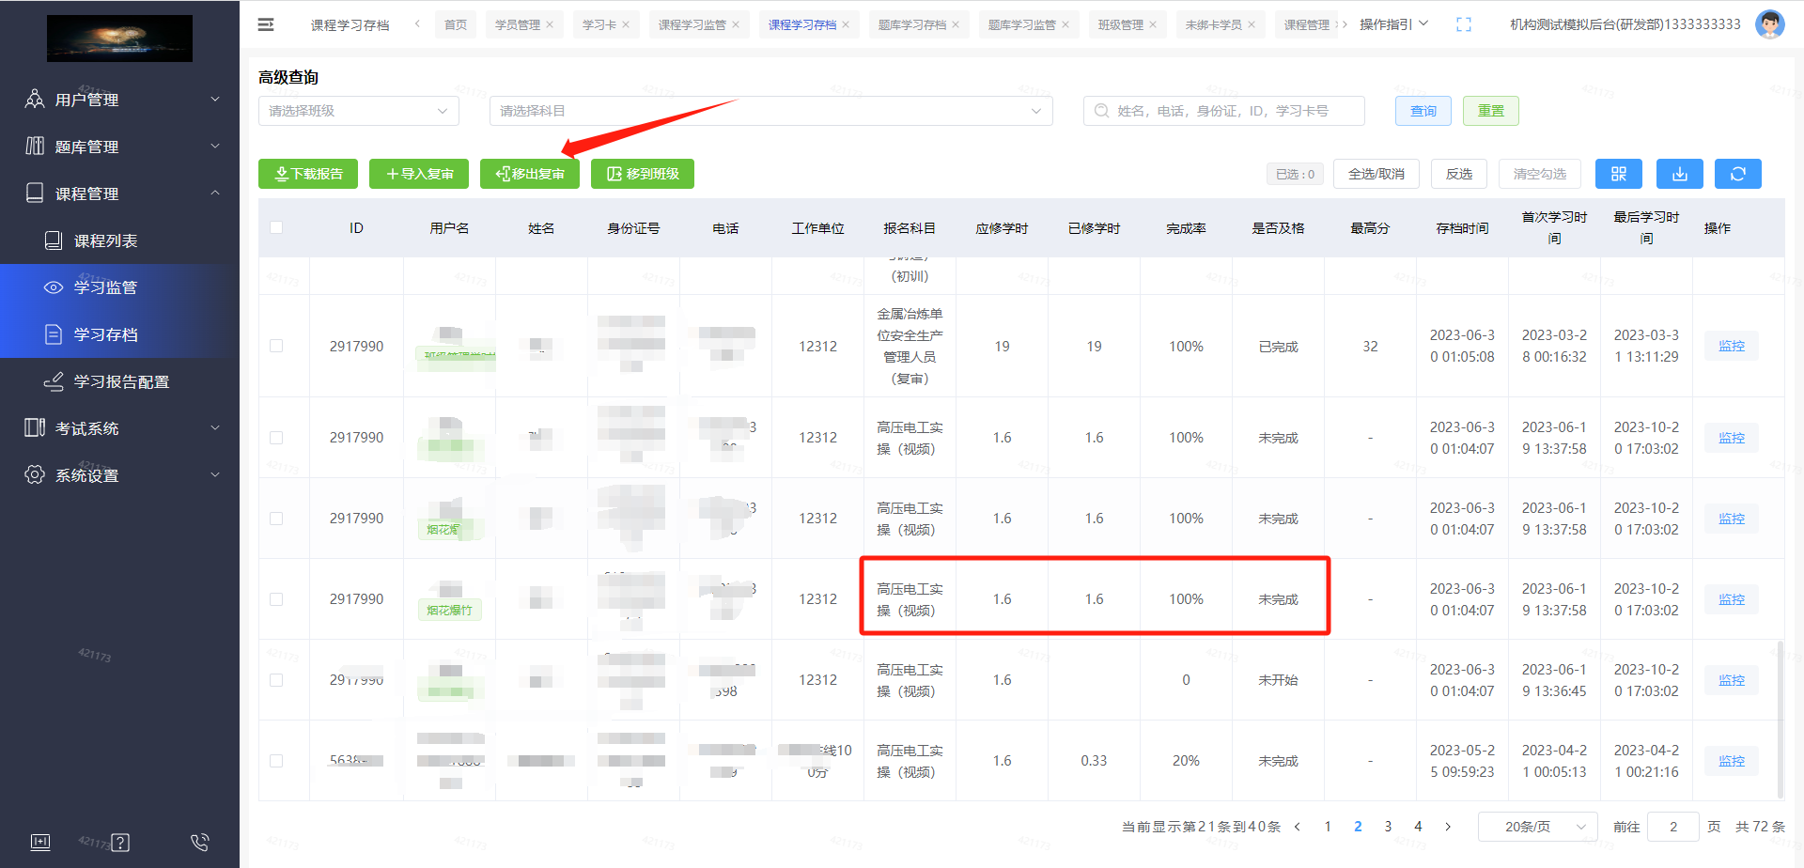The width and height of the screenshot is (1804, 868).
Task: Click the 已选：0 selected count indicator
Action: [x=1295, y=174]
